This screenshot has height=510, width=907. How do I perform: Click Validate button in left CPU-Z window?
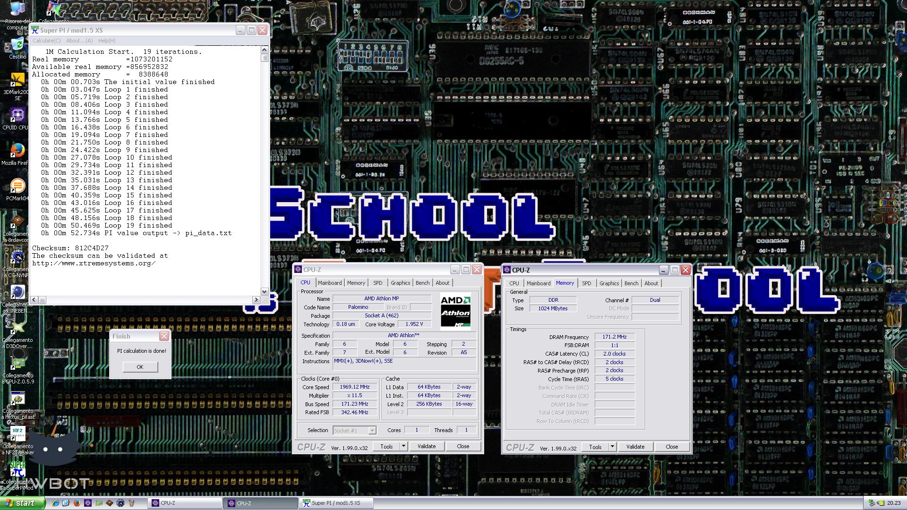pos(427,446)
